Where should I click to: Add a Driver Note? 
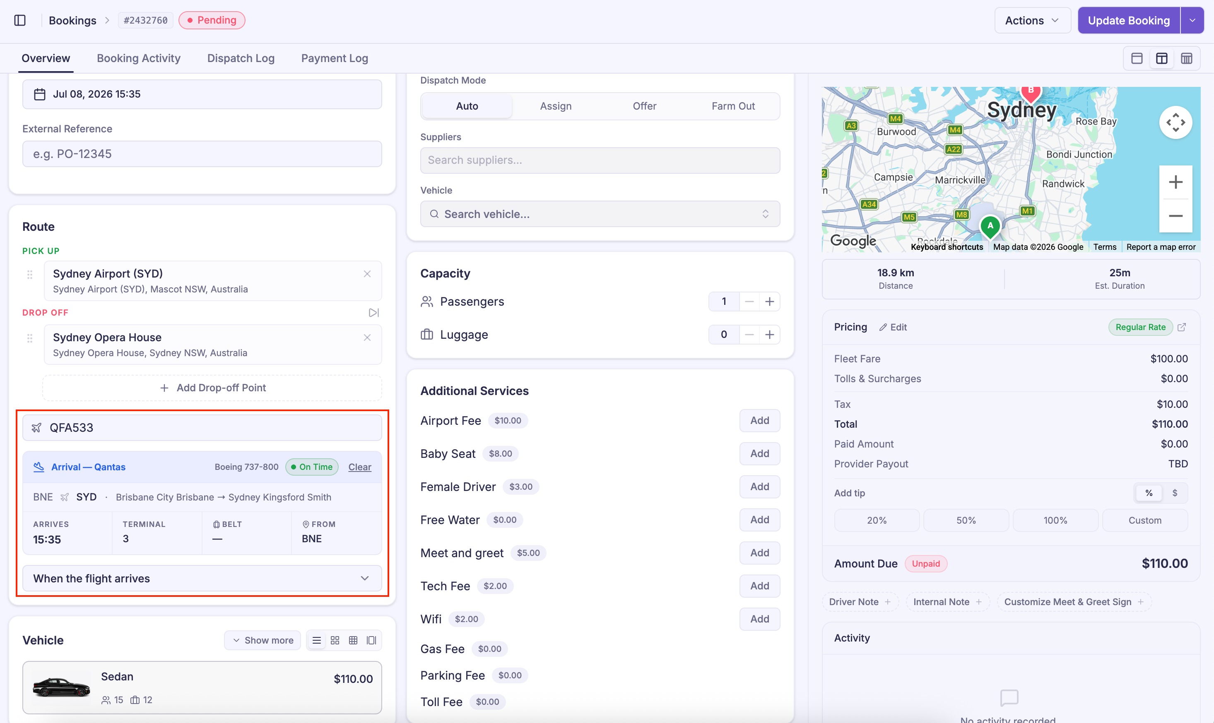(x=860, y=602)
